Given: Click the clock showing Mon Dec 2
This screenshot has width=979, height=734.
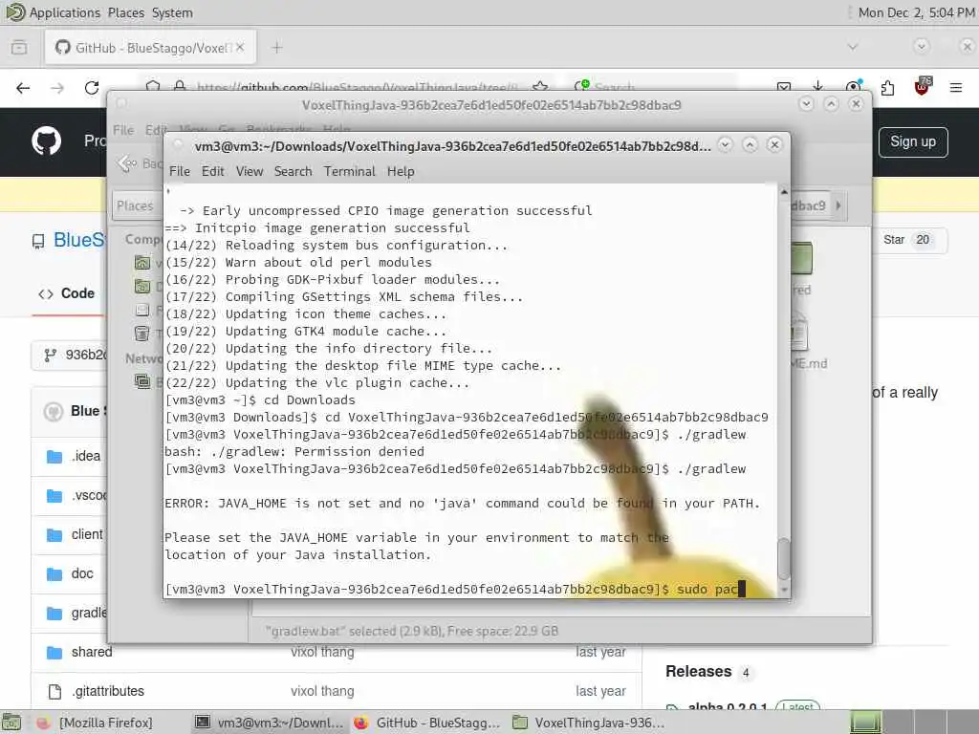Looking at the screenshot, I should tap(916, 12).
